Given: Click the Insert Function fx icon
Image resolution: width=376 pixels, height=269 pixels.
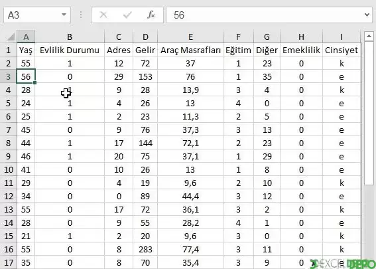Looking at the screenshot, I should [151, 15].
